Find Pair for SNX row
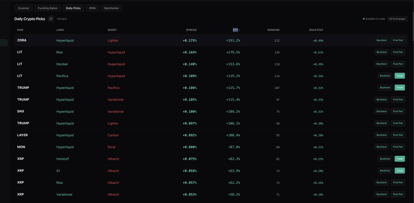The height and width of the screenshot is (203, 414). click(398, 111)
